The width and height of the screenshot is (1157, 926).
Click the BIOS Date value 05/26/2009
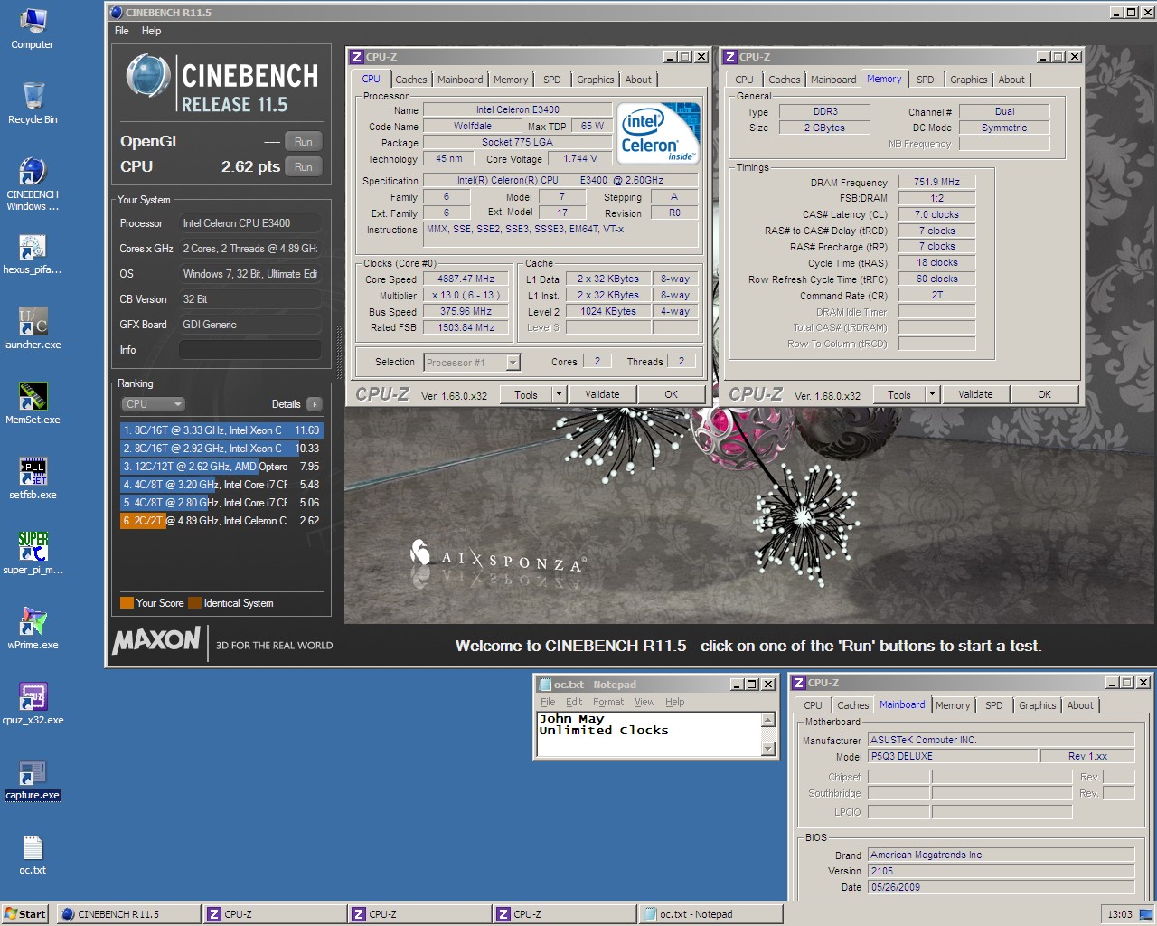(1001, 887)
